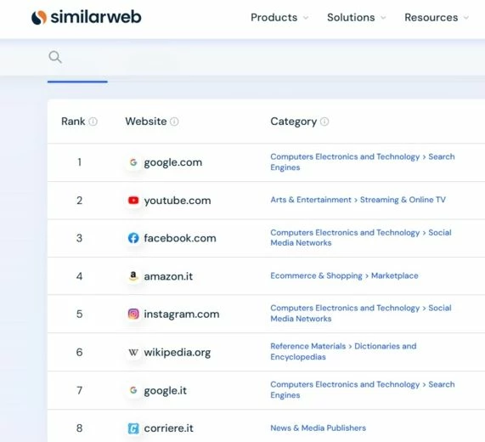Expand the Resources menu

pyautogui.click(x=437, y=17)
